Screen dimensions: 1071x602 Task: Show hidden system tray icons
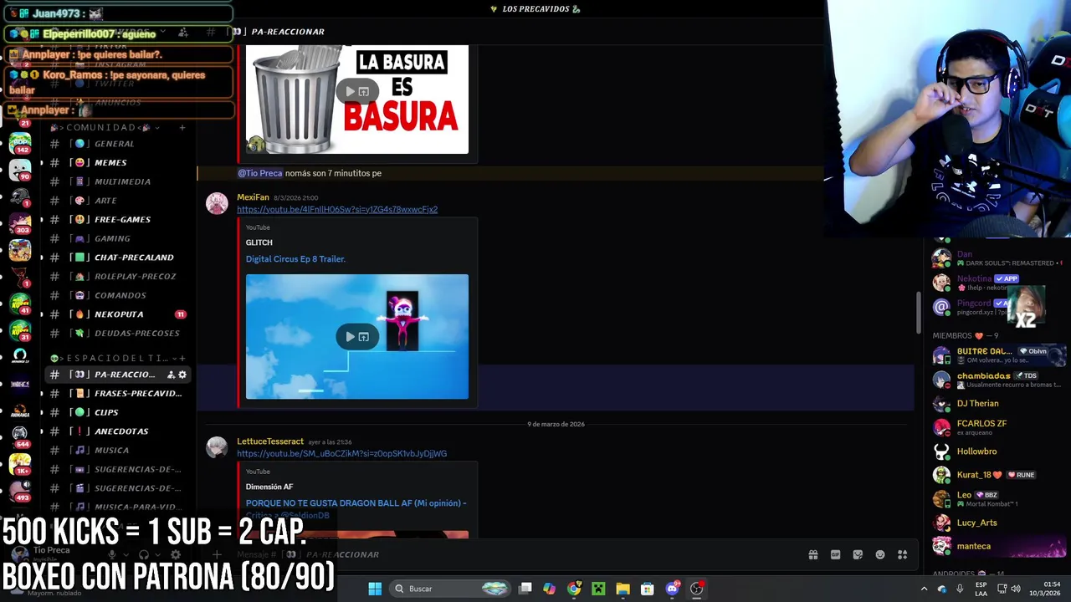pos(924,589)
